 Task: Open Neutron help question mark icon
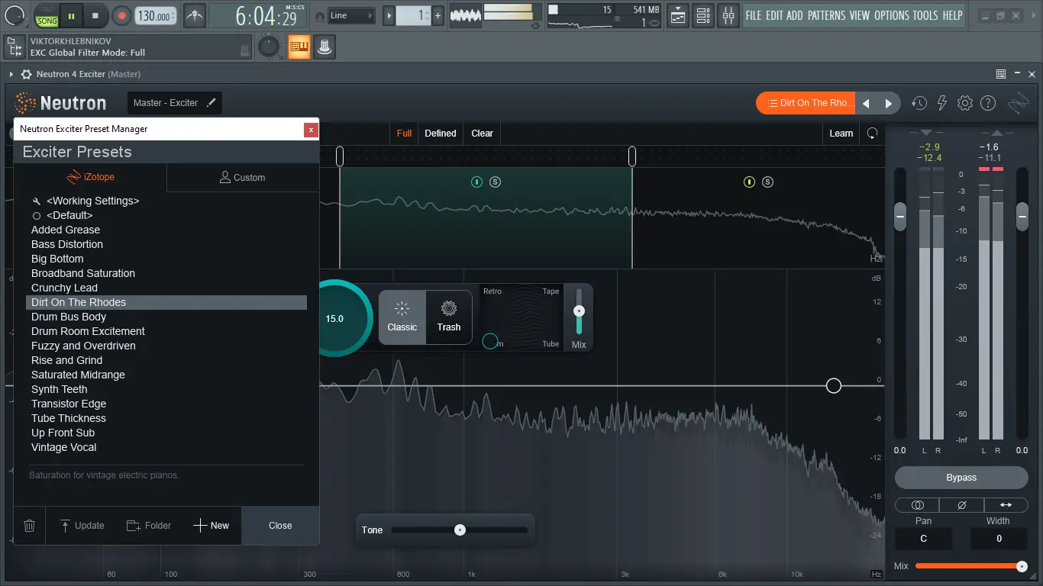click(988, 103)
